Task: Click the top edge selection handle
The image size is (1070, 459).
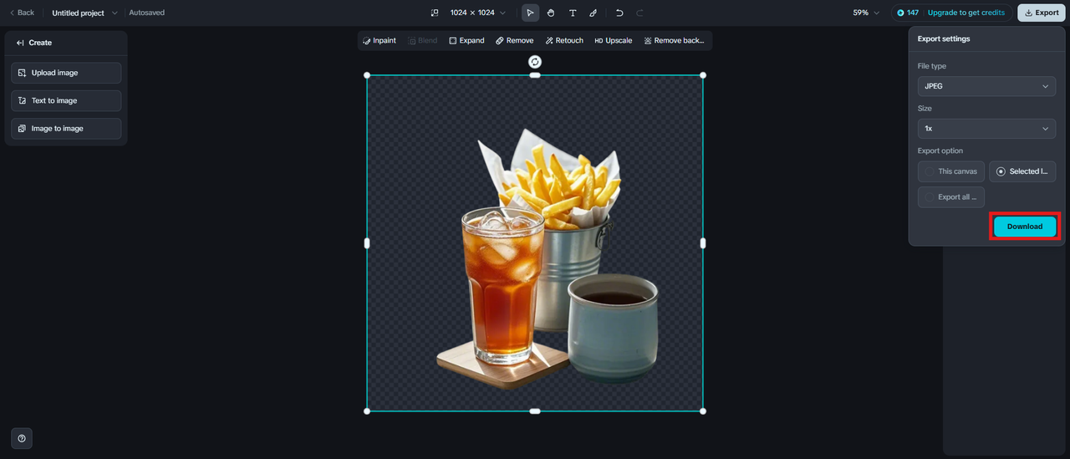Action: tap(535, 75)
